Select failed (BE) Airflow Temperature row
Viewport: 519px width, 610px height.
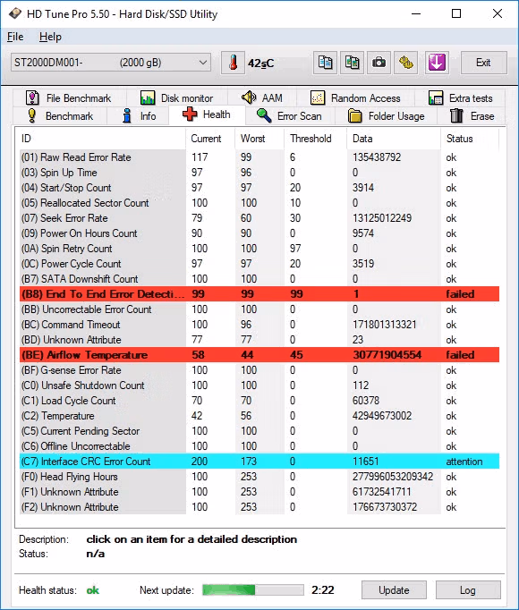259,355
